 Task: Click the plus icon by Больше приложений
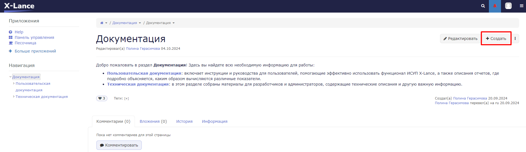(x=10, y=51)
